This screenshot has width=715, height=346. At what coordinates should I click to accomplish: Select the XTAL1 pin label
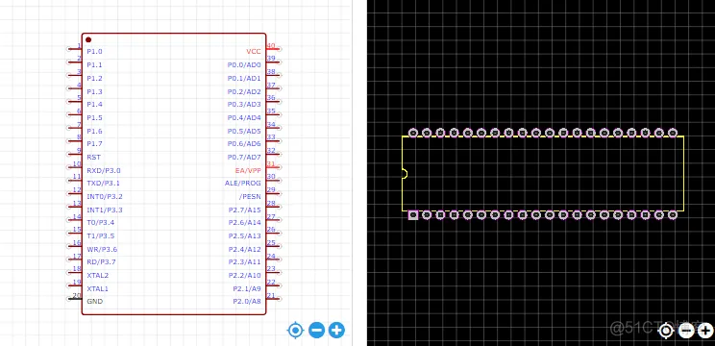pos(98,288)
